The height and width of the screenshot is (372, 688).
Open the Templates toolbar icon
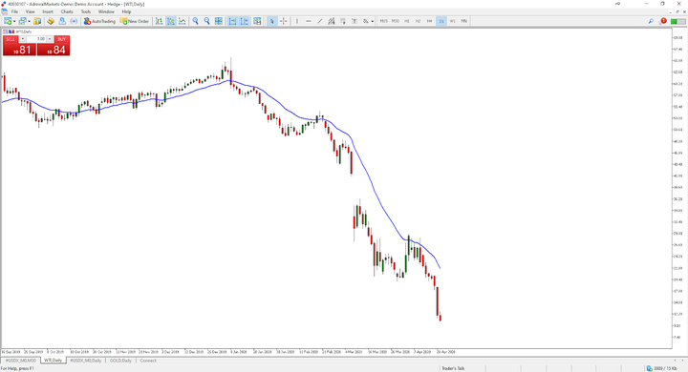click(x=257, y=21)
